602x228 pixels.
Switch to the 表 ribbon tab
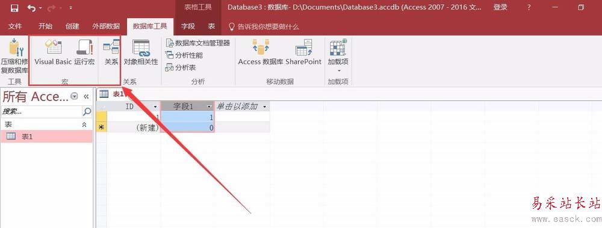point(211,26)
